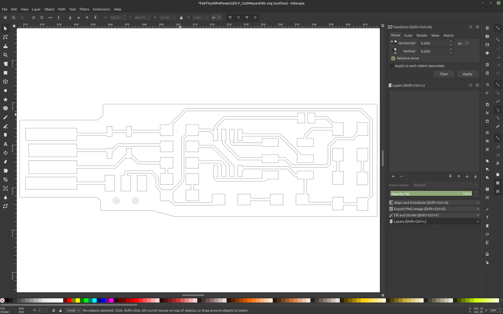This screenshot has width=503, height=314.
Task: Toggle move patterns with objects
Action: pos(255,18)
